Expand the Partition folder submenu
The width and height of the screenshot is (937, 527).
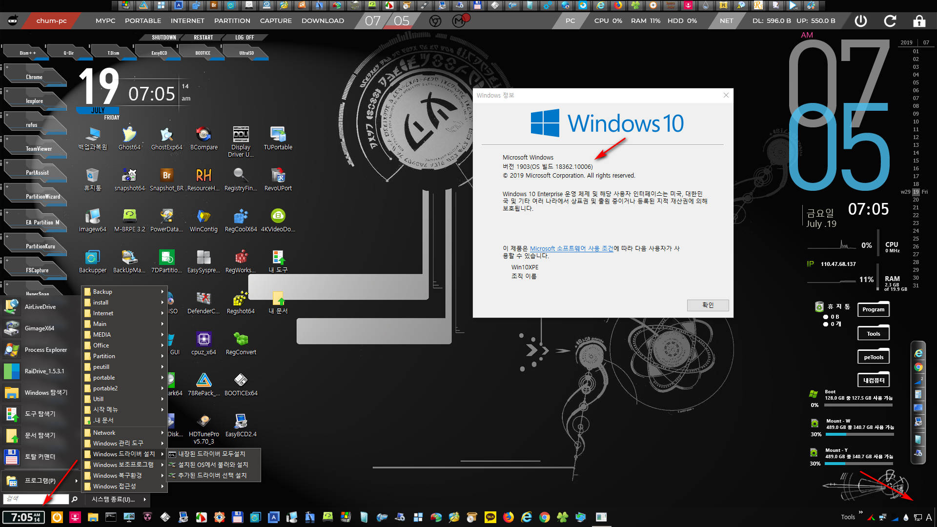click(x=124, y=356)
